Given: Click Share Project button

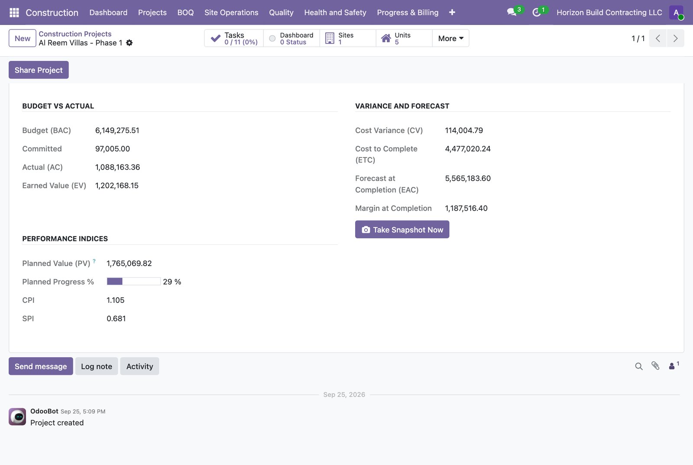Looking at the screenshot, I should tap(39, 70).
